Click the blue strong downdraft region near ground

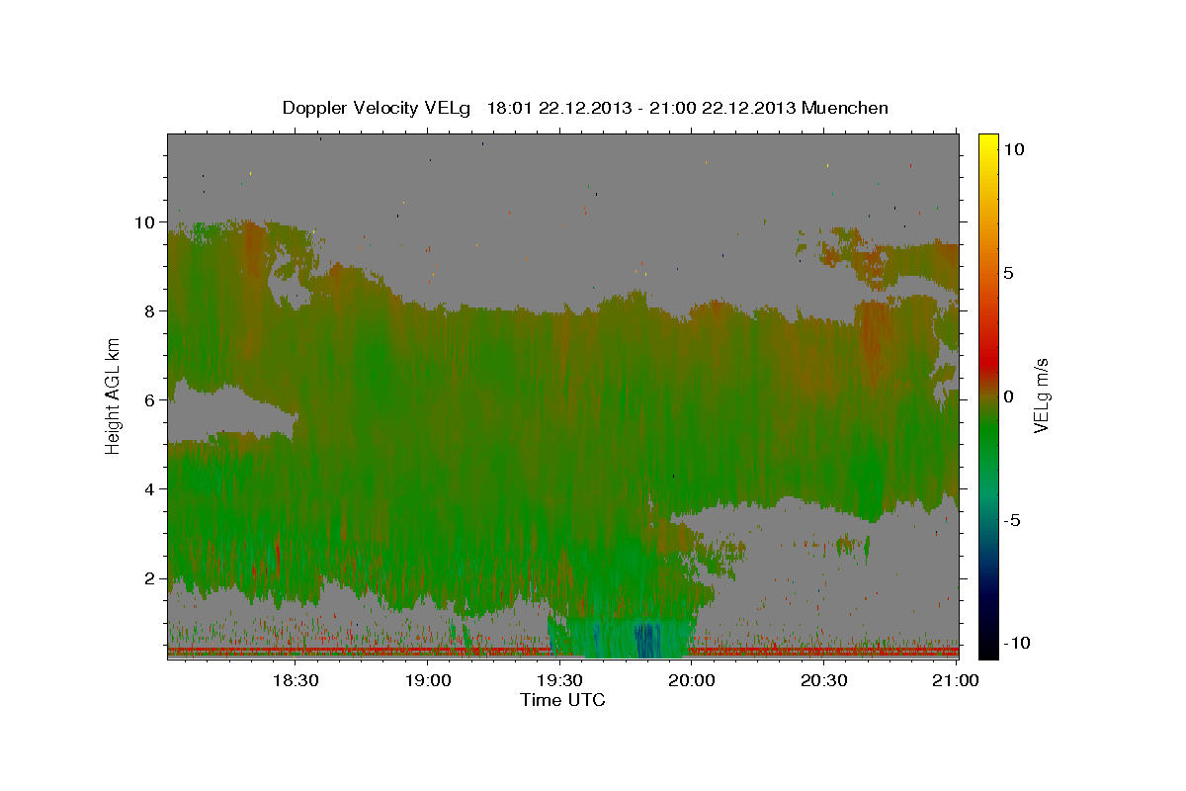click(x=646, y=639)
